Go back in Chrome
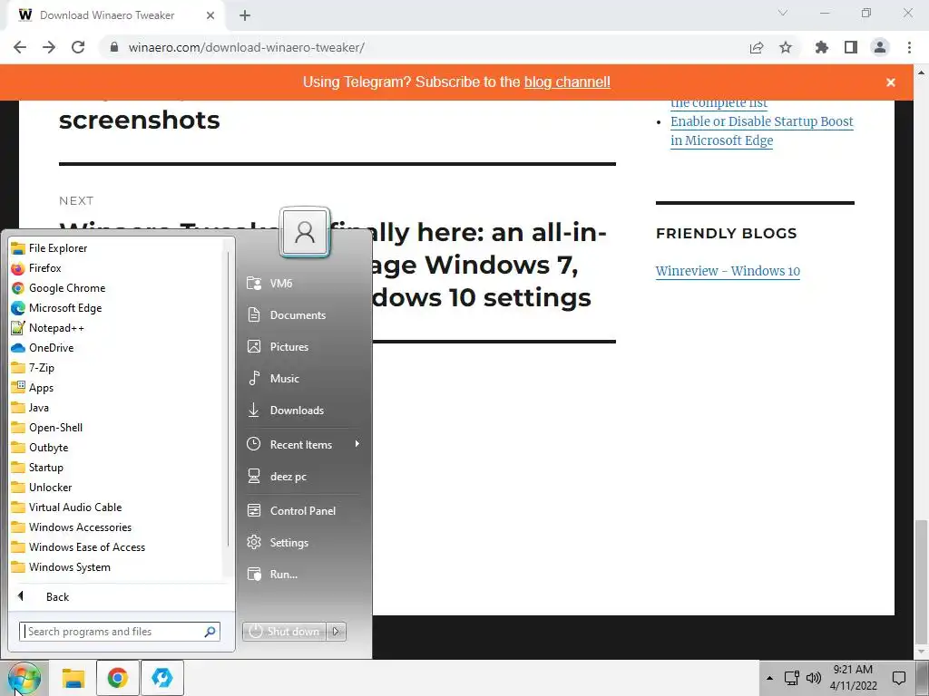Viewport: 929px width, 696px height. [20, 47]
